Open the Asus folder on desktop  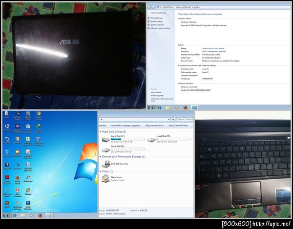coord(7,114)
